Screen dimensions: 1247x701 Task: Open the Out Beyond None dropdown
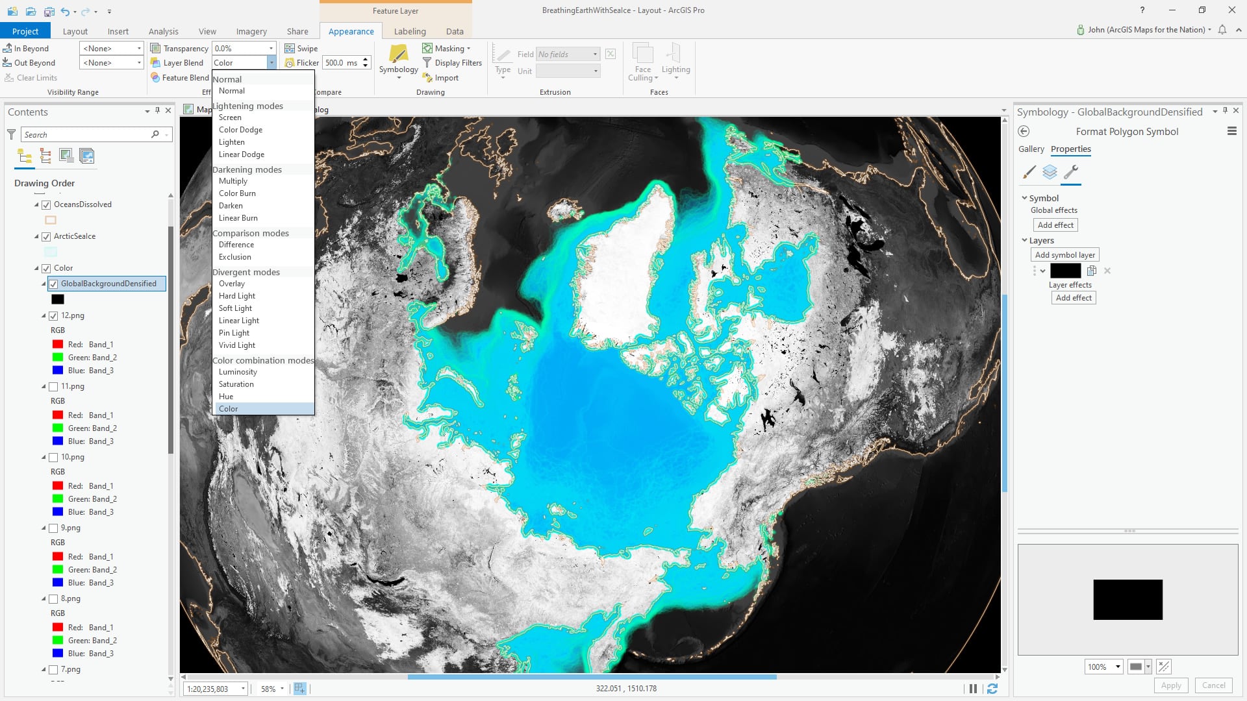pyautogui.click(x=139, y=63)
